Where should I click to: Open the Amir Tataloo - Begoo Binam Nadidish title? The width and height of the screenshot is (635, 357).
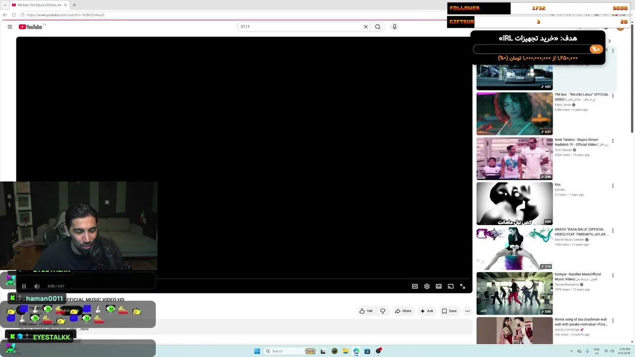(581, 142)
